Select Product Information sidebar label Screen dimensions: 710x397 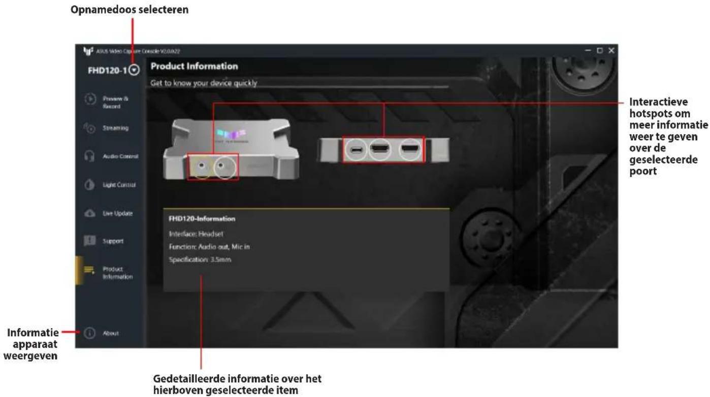coord(117,273)
